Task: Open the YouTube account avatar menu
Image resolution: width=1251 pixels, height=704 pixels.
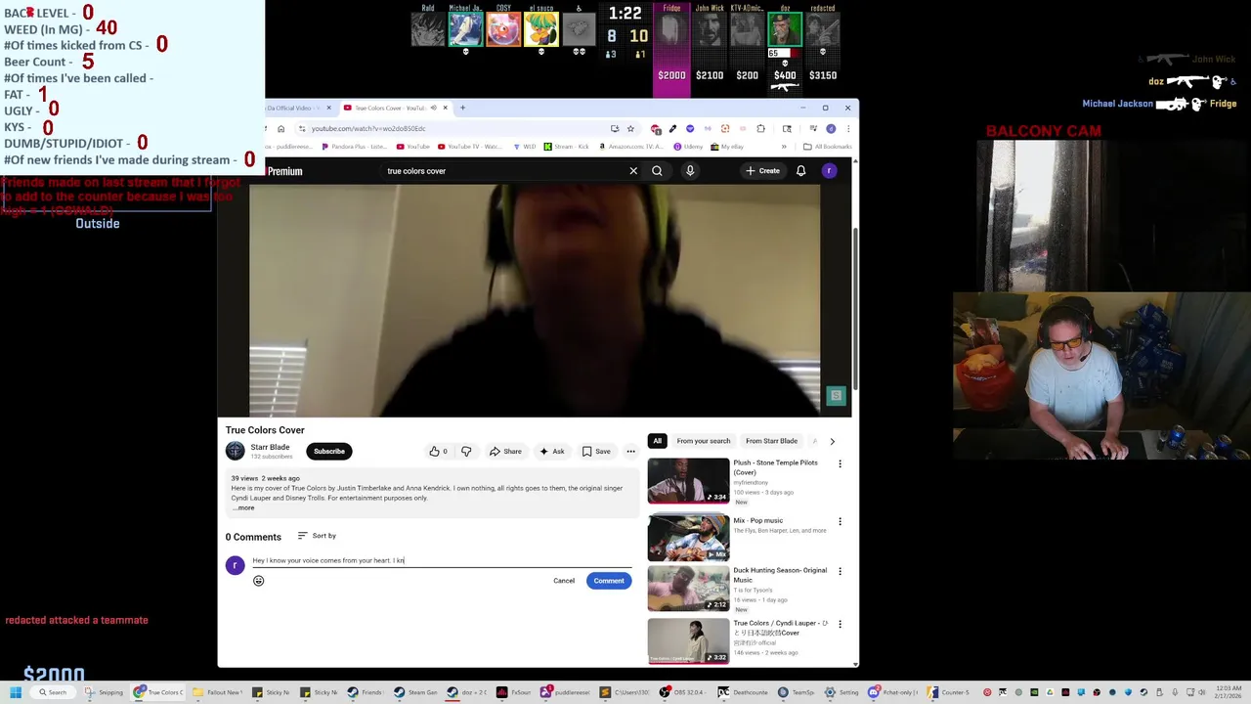Action: (829, 171)
